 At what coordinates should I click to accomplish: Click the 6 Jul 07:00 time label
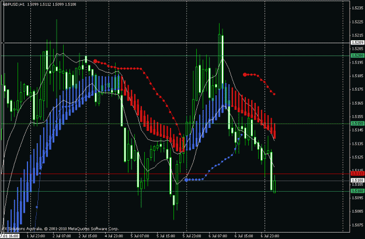coord(218,236)
